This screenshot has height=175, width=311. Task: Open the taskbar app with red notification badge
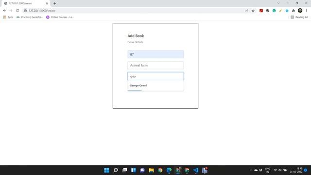205,170
